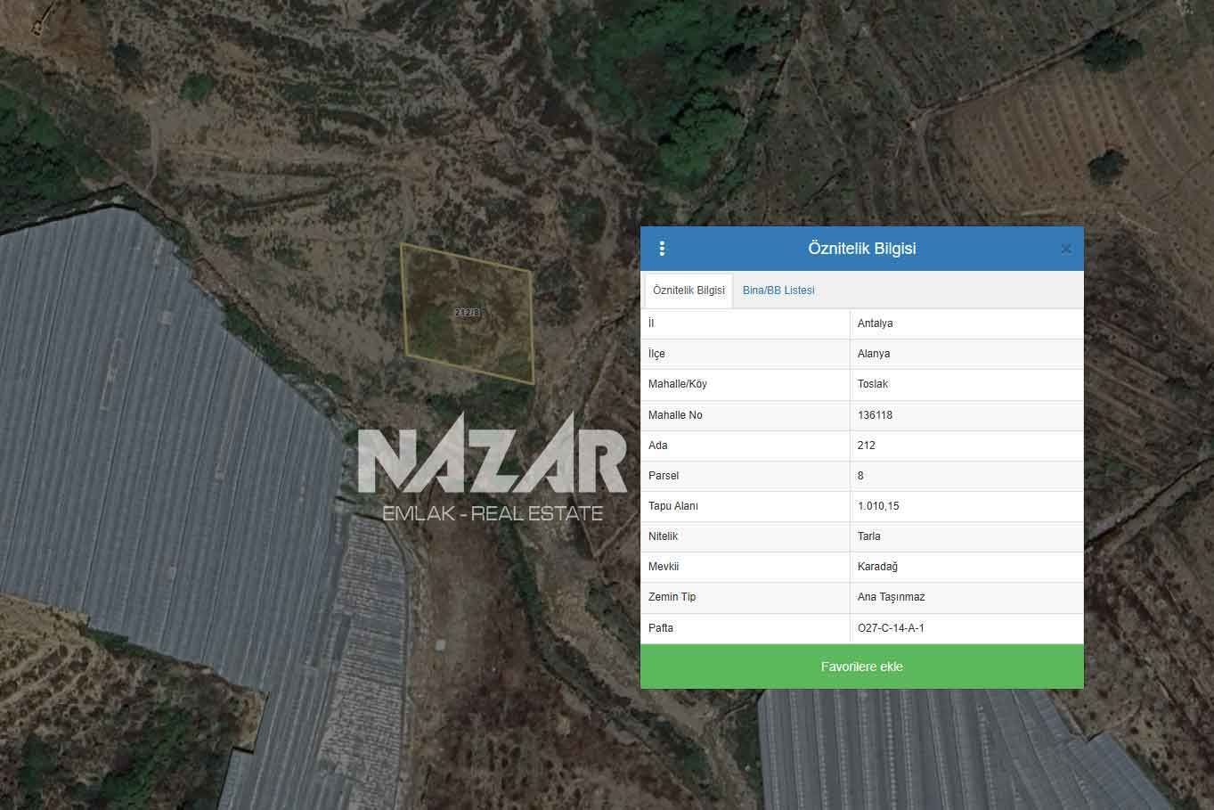Close the Öznitelik Bilgisi panel
This screenshot has width=1214, height=810.
pos(1065,250)
